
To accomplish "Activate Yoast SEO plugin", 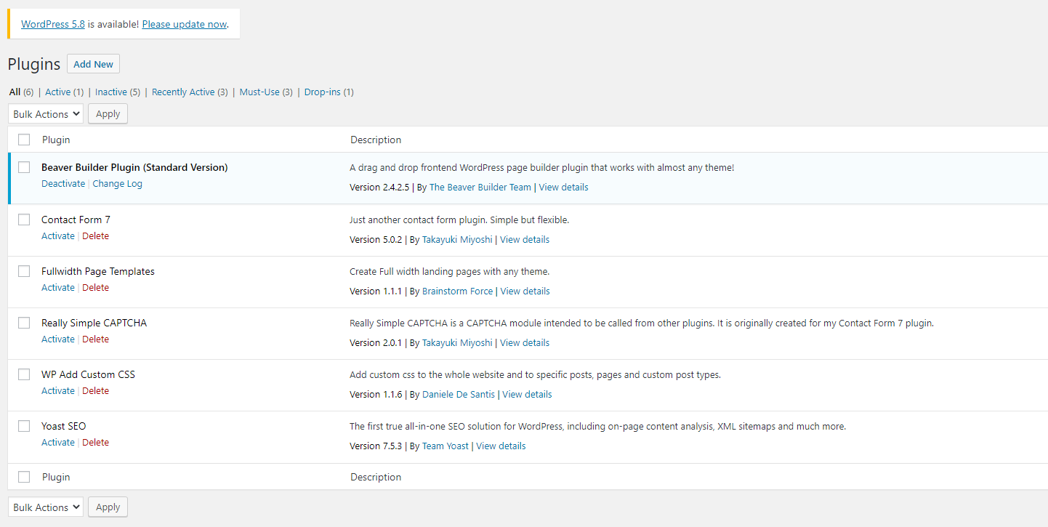I will tap(58, 443).
